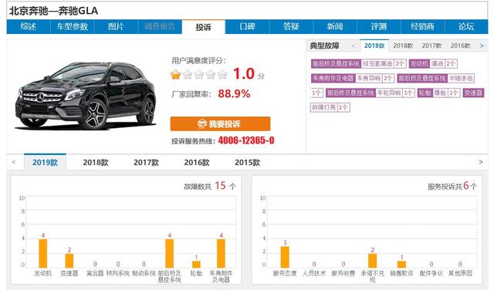Click the 故障灯亮 fault tag
This screenshot has height=293, width=494.
330,107
